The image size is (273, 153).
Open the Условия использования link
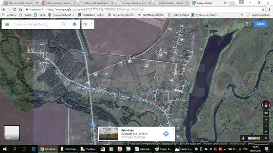[215, 144]
